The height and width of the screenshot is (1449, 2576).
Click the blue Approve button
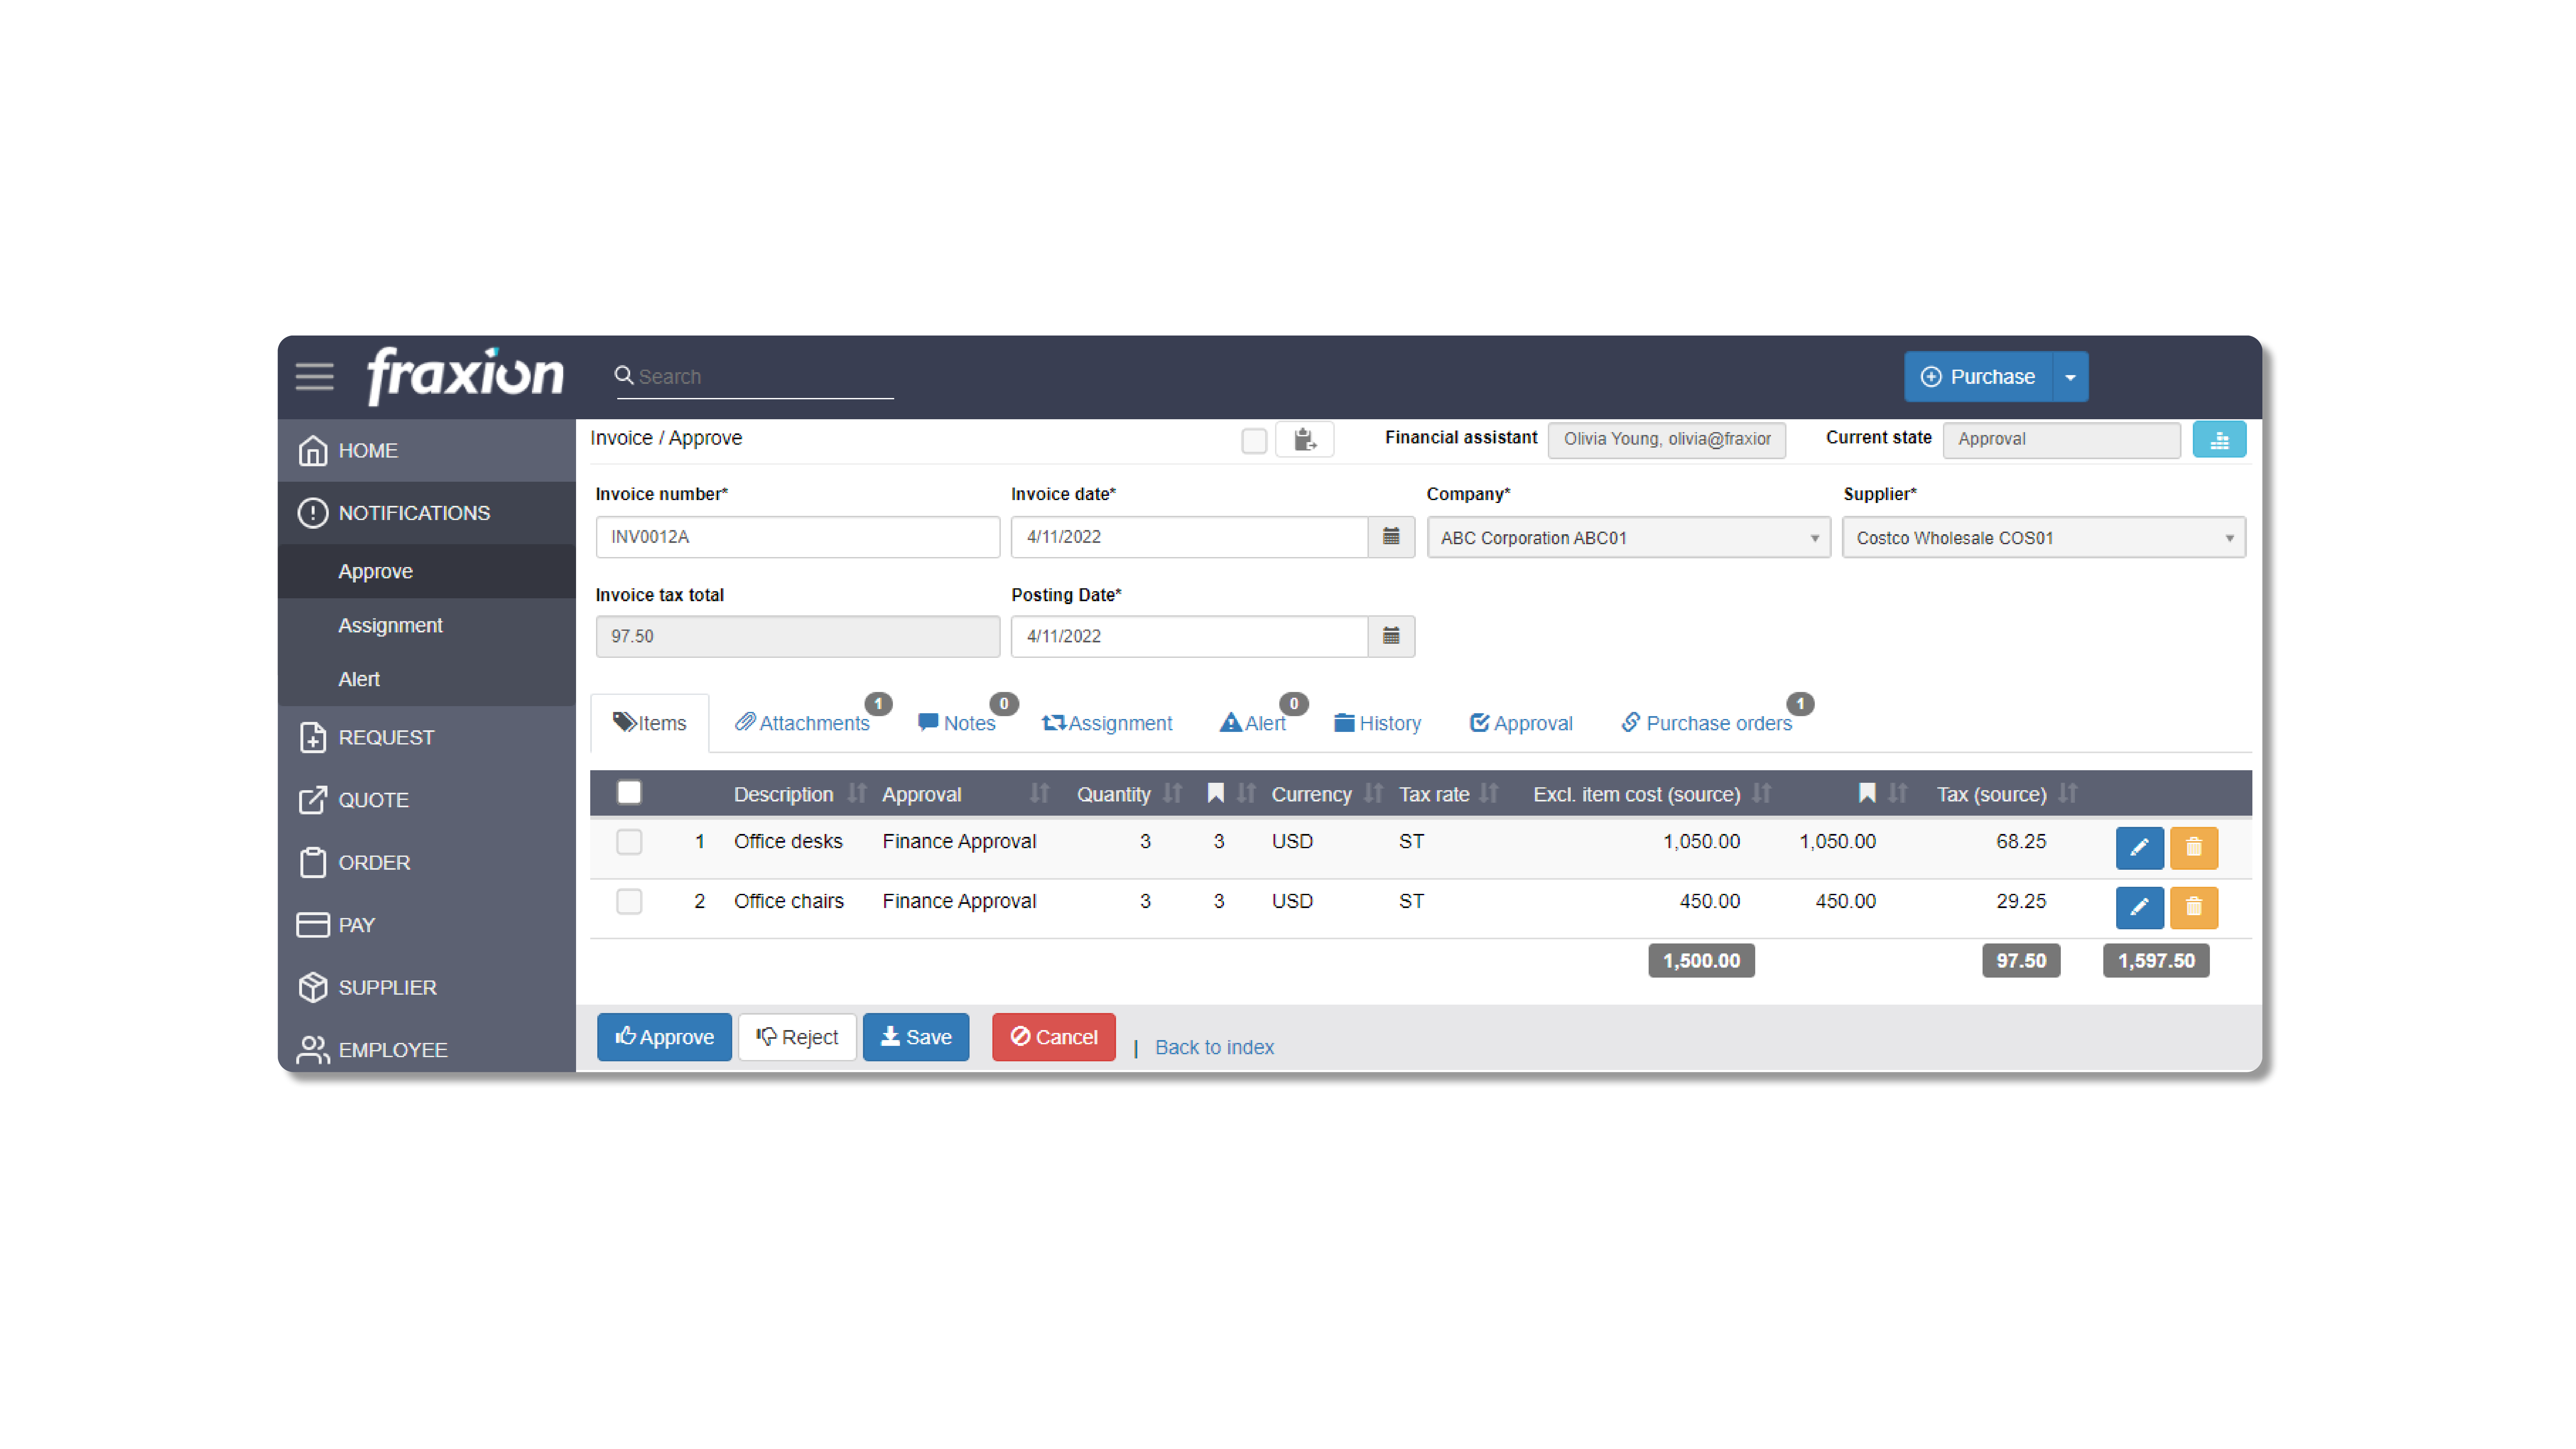[x=664, y=1037]
